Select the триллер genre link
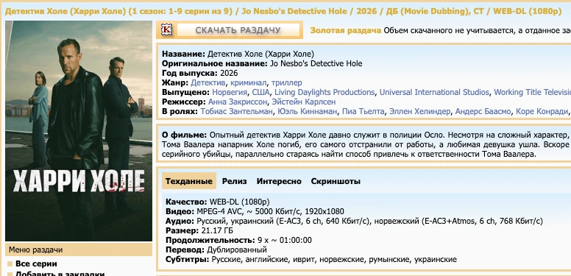Screen dimensions: 571x276 pos(286,82)
